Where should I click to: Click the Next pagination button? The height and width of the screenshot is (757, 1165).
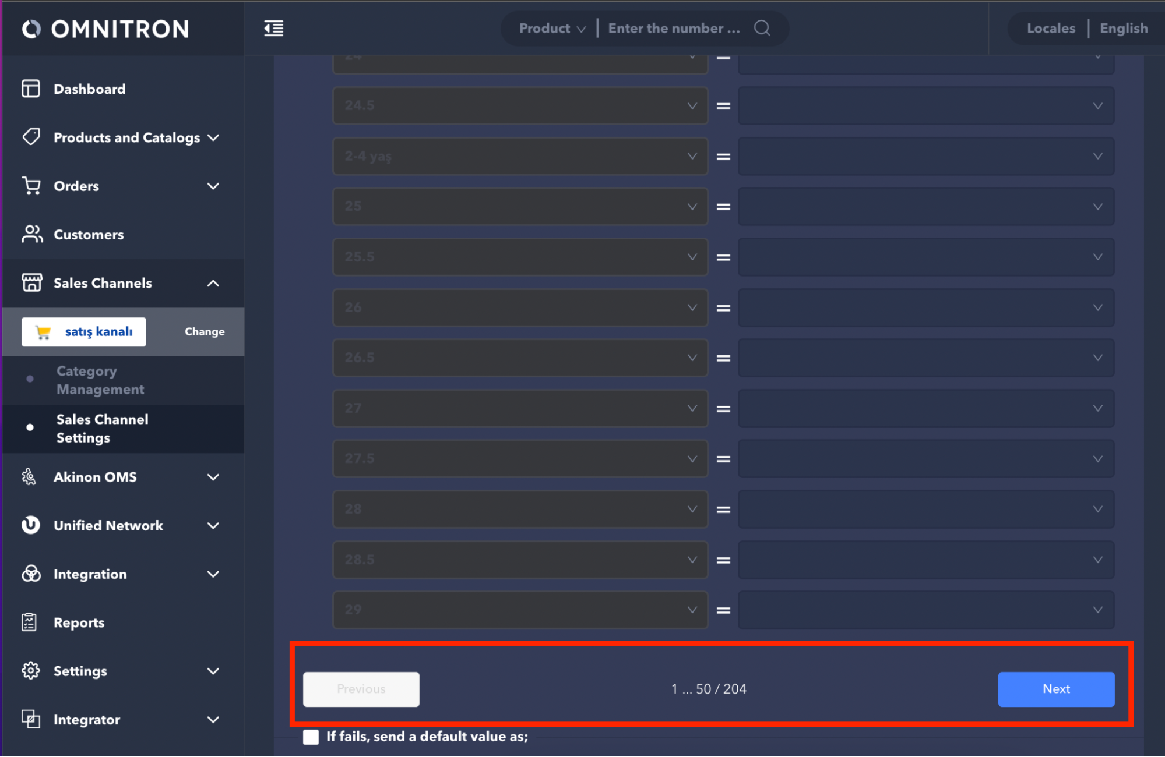(1055, 689)
